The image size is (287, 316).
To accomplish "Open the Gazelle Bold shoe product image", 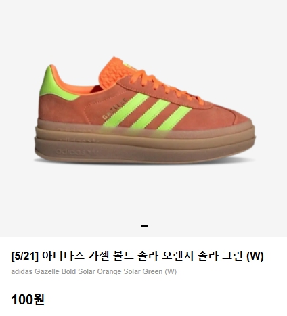I will click(145, 110).
